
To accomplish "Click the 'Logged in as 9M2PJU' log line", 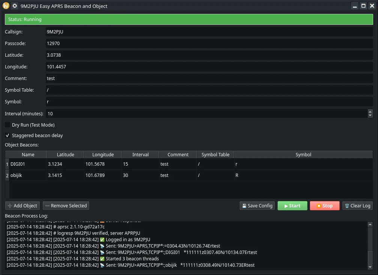I will pos(79,240).
